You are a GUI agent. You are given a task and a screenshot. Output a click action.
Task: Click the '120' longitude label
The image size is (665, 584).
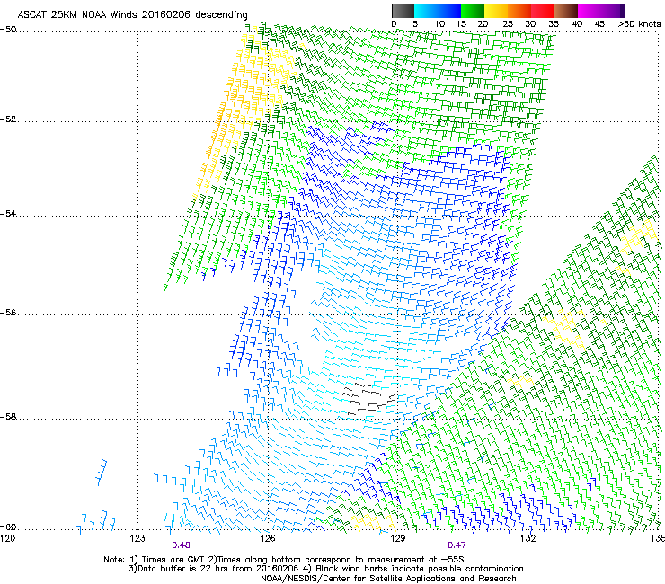pyautogui.click(x=7, y=538)
